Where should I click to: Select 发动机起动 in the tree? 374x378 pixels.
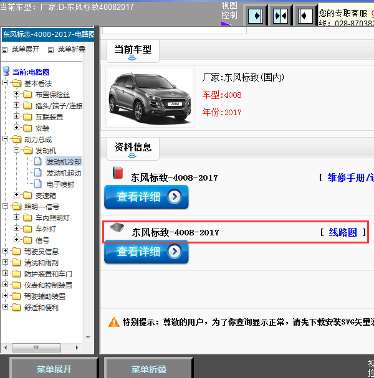click(64, 173)
